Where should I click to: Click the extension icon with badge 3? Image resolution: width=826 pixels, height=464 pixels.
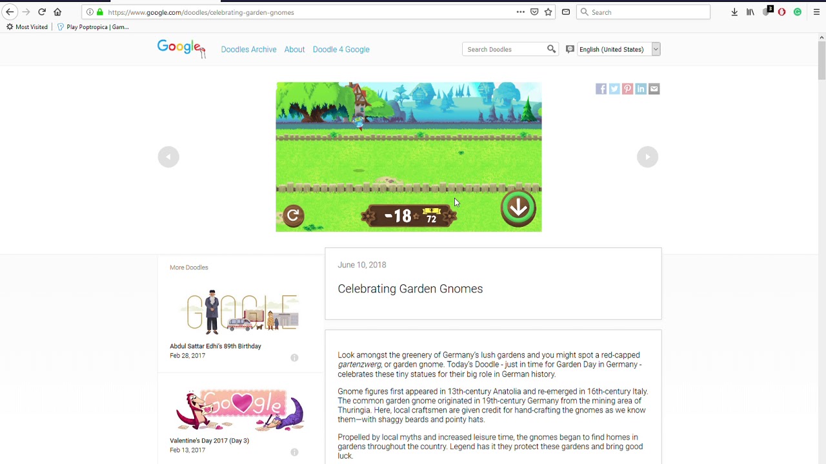[x=767, y=12]
